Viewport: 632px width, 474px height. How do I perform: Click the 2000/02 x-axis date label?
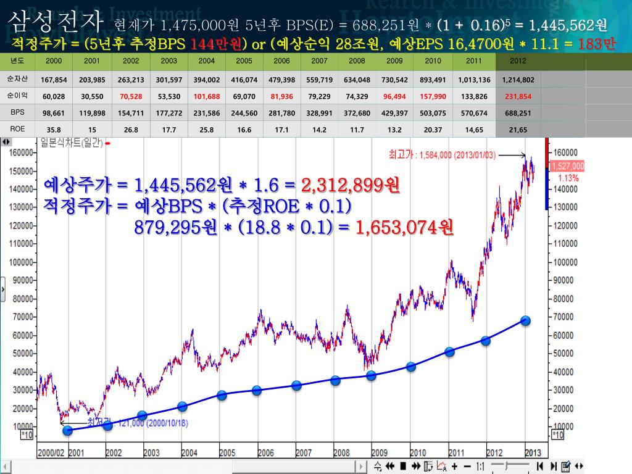click(x=51, y=452)
